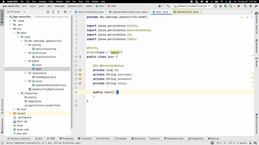Screen dimensions: 259x145
Task: Open Search Everywhere magnifier icon
Action: pos(245,6)
